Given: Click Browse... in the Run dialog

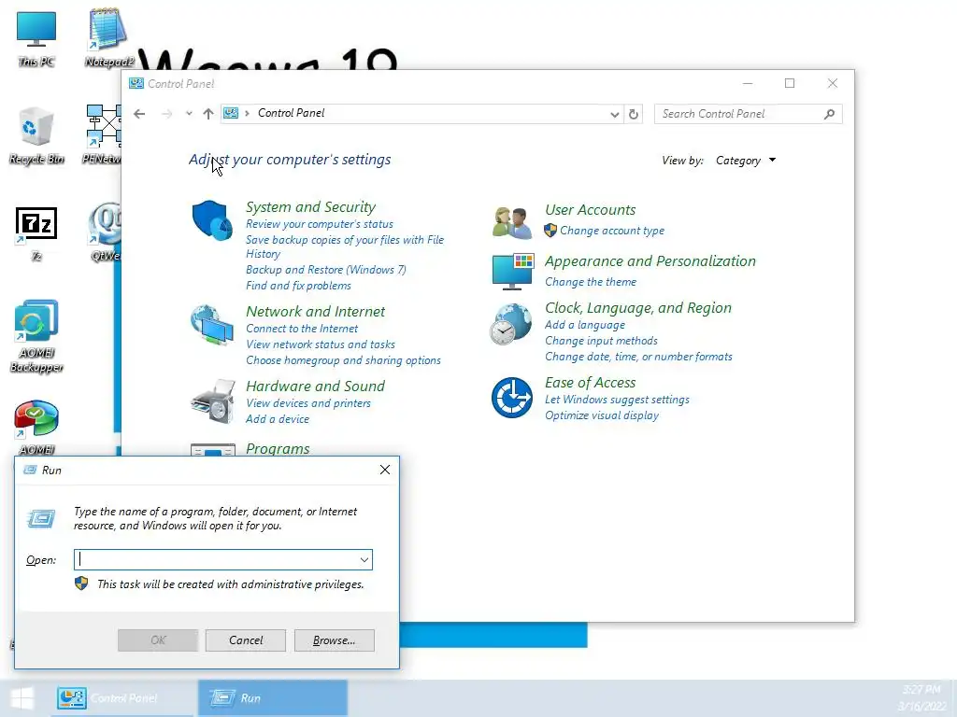Looking at the screenshot, I should point(334,640).
